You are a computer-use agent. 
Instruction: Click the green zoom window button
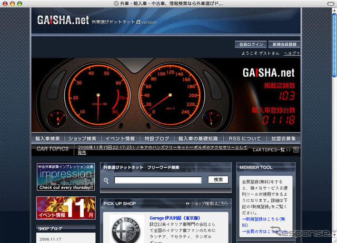pyautogui.click(x=19, y=4)
